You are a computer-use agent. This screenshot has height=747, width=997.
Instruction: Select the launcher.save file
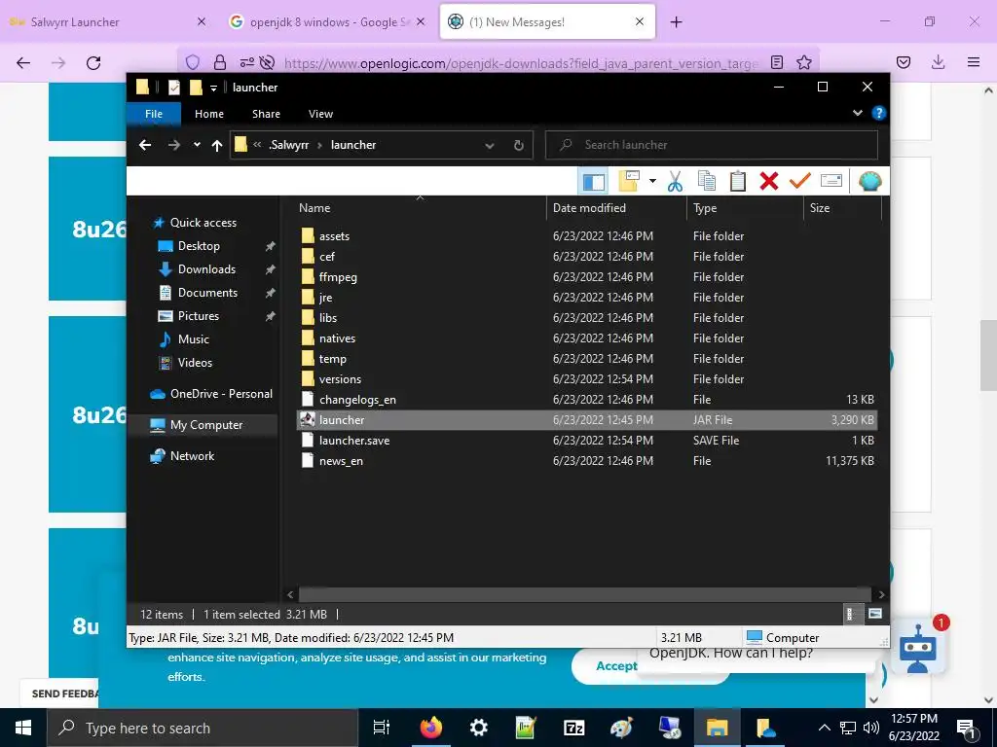pos(354,441)
